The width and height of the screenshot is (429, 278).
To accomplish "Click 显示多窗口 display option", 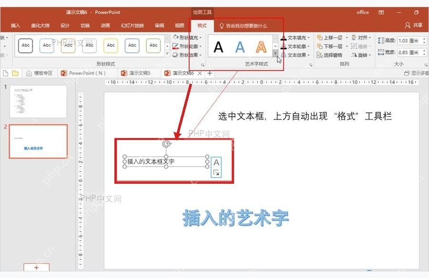I will tap(417, 73).
